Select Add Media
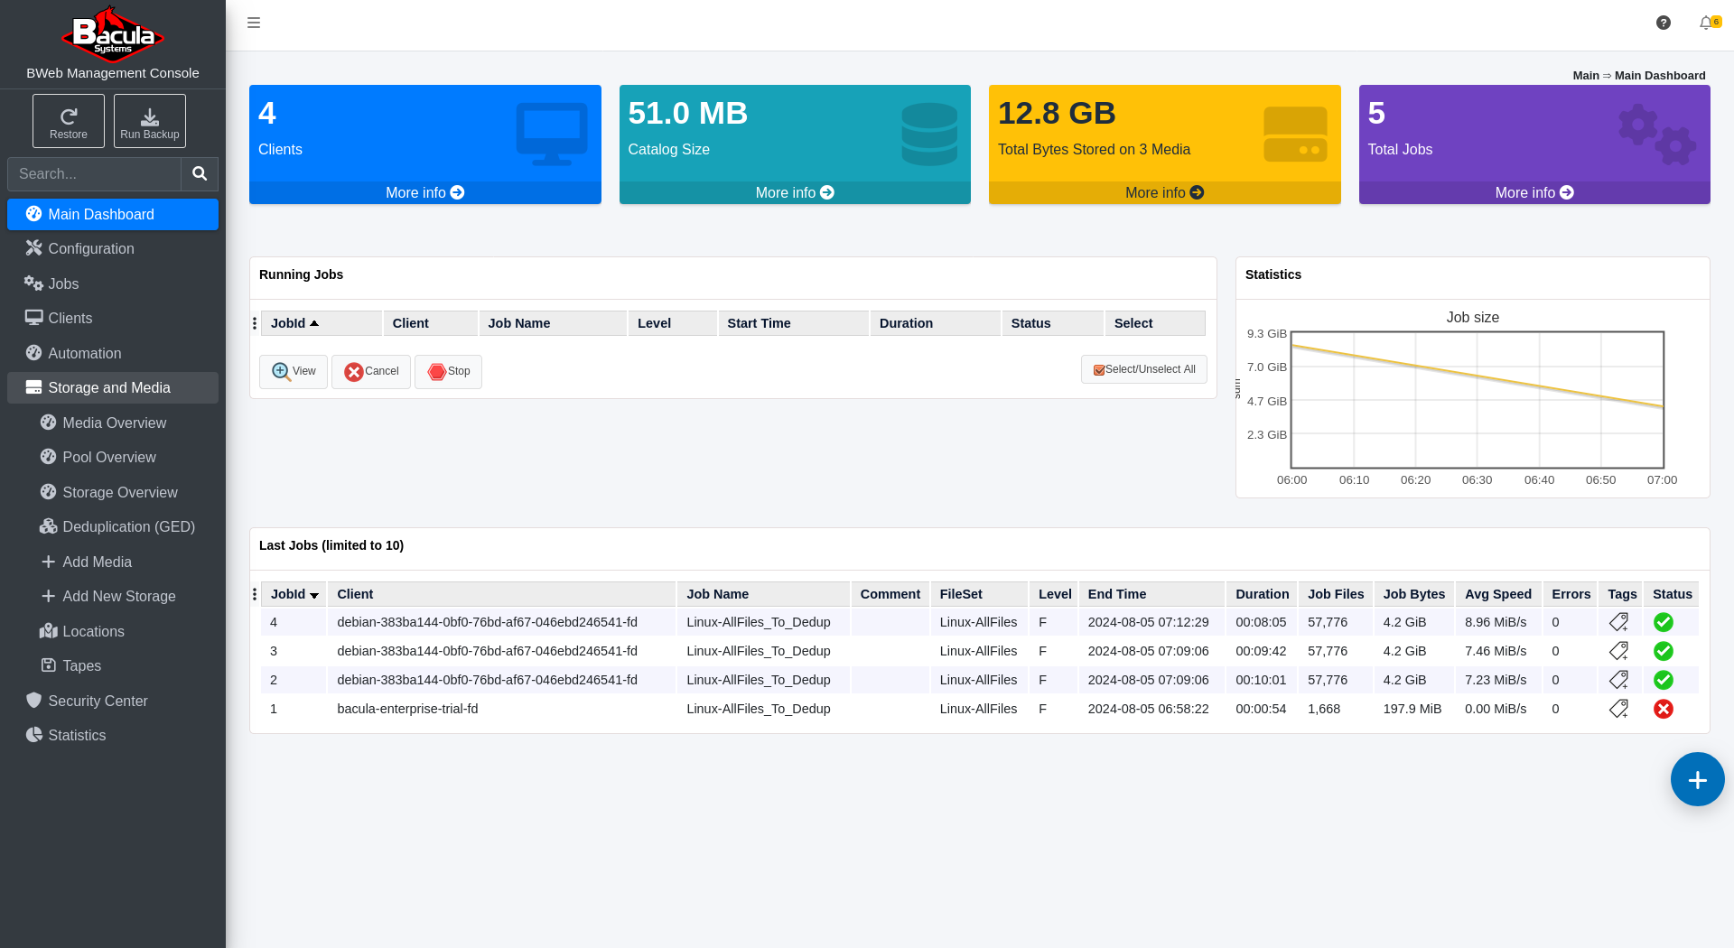1734x948 pixels. click(x=113, y=562)
